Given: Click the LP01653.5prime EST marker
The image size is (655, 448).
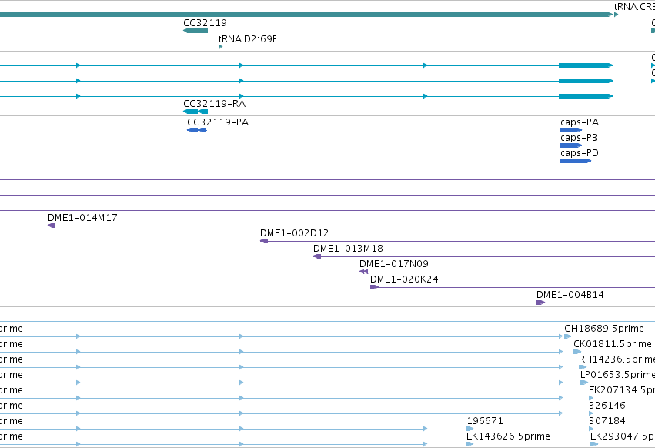Looking at the screenshot, I should tap(584, 383).
